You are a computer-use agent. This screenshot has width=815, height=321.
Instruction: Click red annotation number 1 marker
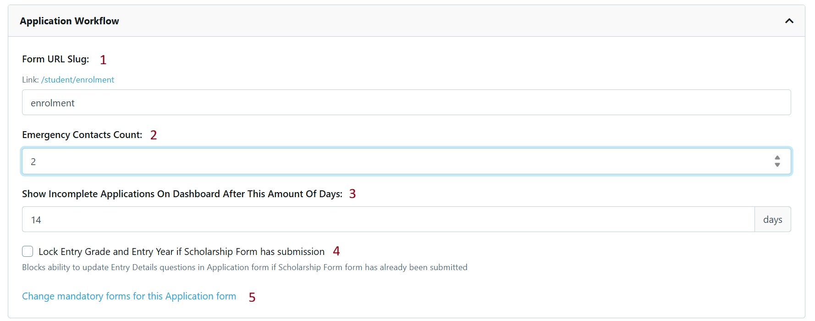pos(103,60)
